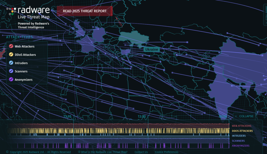Click the web attackers red timeline graph
Image resolution: width=267 pixels, height=154 pixels.
coord(118,126)
